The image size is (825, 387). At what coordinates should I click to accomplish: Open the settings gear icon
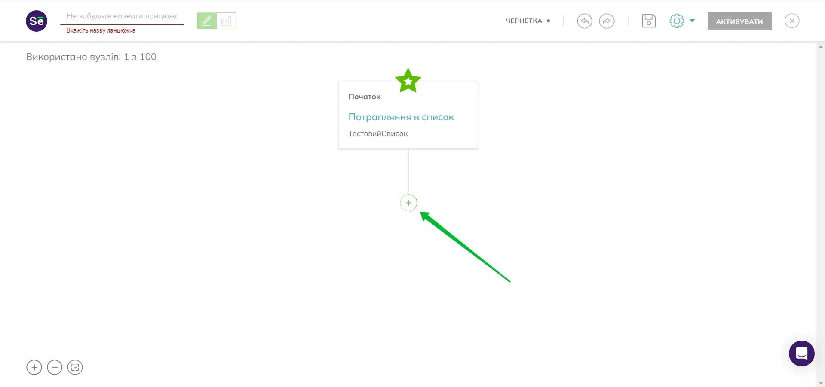pyautogui.click(x=677, y=21)
